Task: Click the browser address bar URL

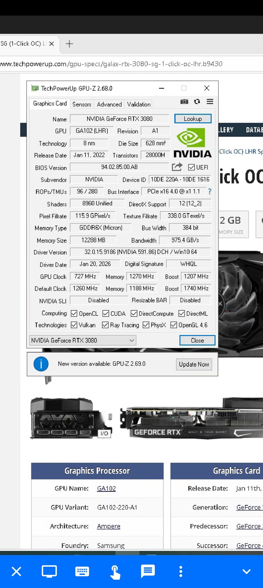Action: point(111,64)
